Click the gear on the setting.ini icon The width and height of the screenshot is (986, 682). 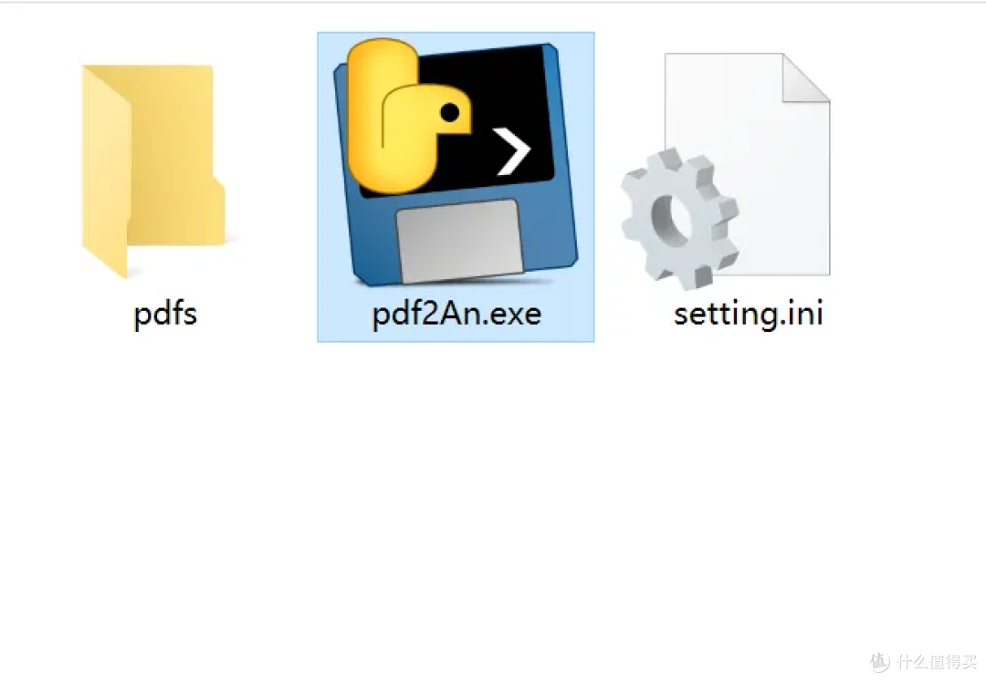click(x=679, y=219)
